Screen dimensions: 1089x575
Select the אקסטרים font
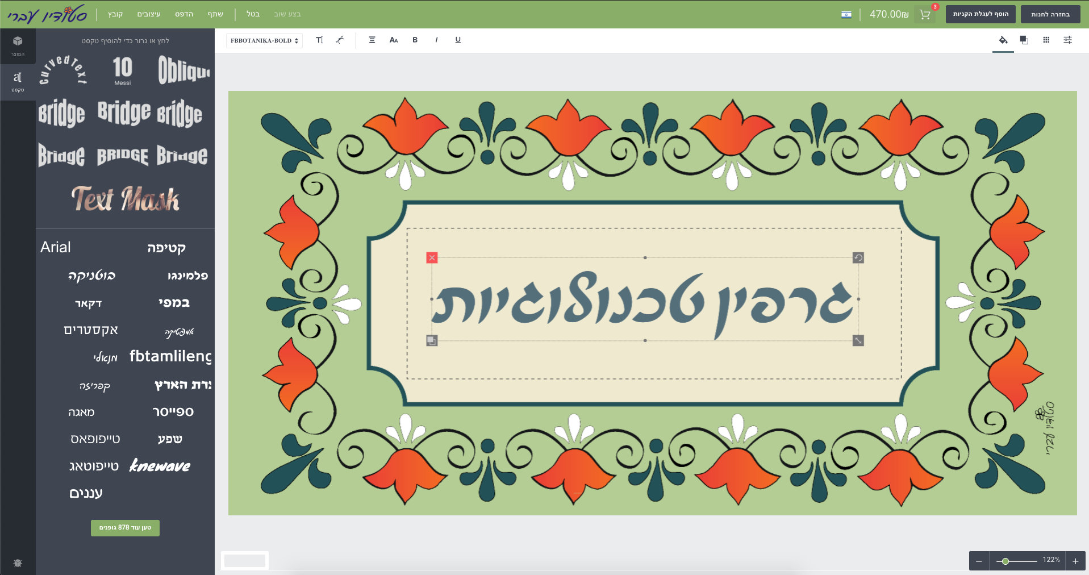[x=91, y=330]
